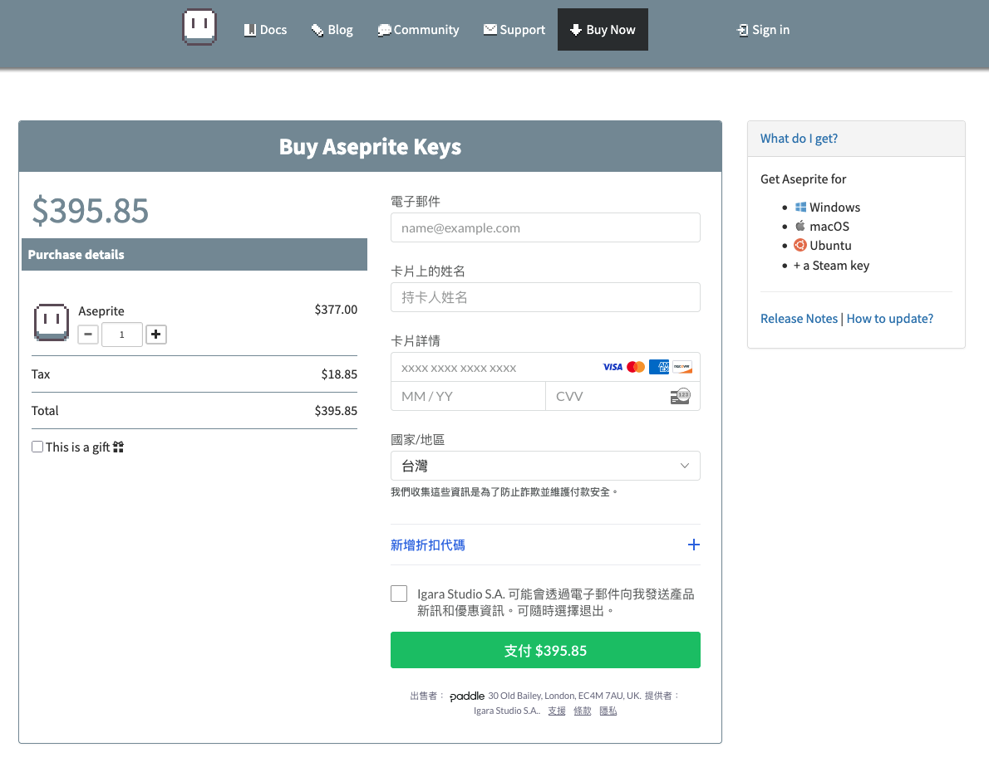Click the Docs book icon

250,30
